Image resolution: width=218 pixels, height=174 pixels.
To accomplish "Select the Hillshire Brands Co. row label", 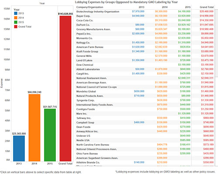I will (88, 163).
